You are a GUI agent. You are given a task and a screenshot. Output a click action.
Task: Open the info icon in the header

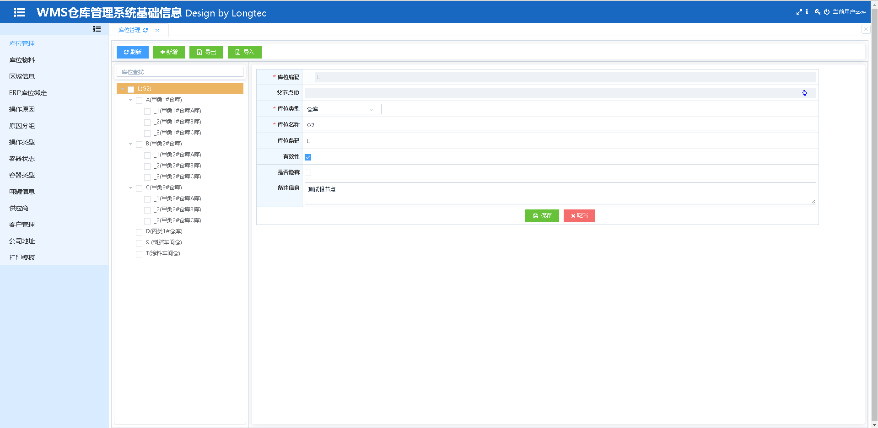point(807,12)
